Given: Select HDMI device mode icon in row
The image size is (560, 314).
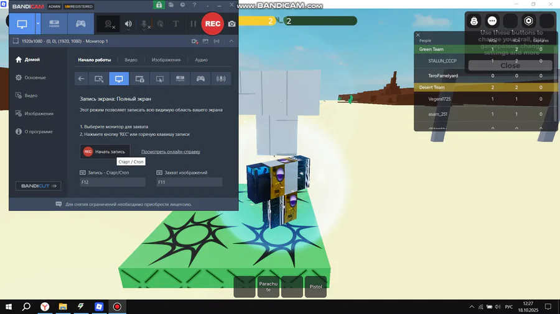Looking at the screenshot, I should [180, 79].
